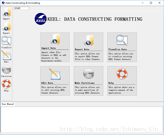The height and width of the screenshot is (135, 164).
Task: Click the Export icon in the left sidebar
Action: pyautogui.click(x=7, y=26)
